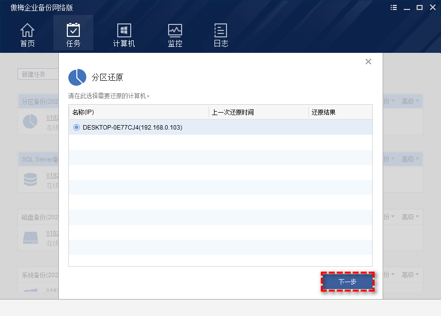Screen dimensions: 441x316
Task: Open the 任务 tasks section
Action: [x=73, y=35]
